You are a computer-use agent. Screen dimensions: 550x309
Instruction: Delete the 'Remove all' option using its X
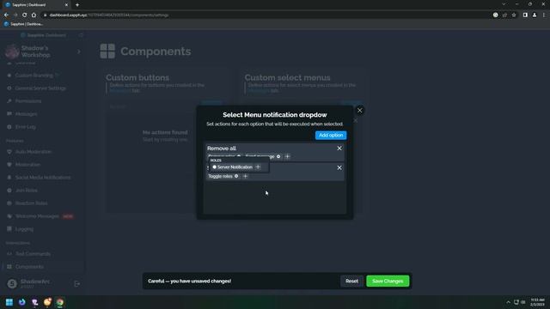339,148
